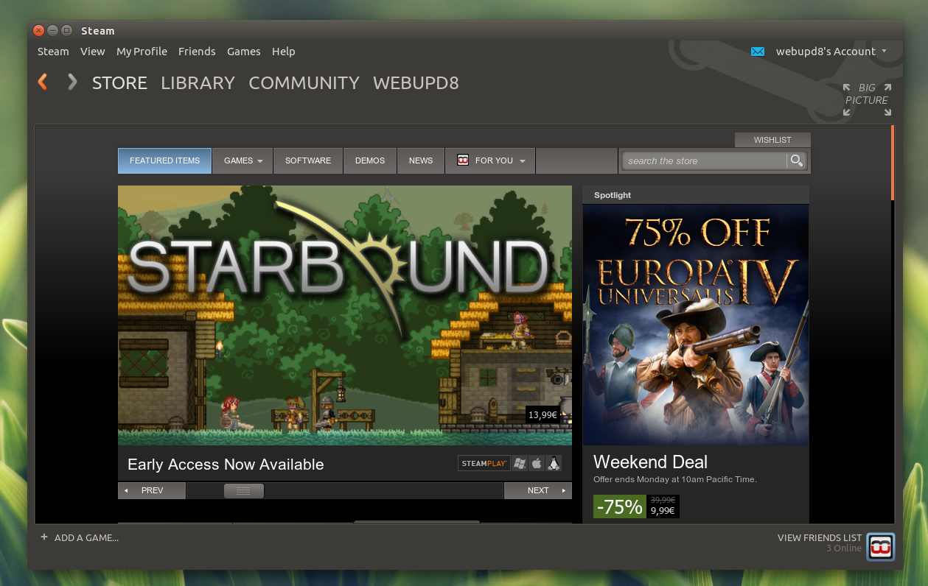Open the For You dropdown arrow
This screenshot has width=928, height=586.
[522, 160]
